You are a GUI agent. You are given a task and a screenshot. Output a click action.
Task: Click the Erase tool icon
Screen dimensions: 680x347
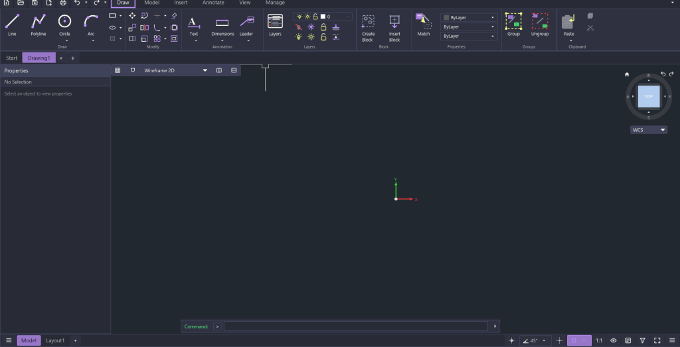pyautogui.click(x=174, y=16)
